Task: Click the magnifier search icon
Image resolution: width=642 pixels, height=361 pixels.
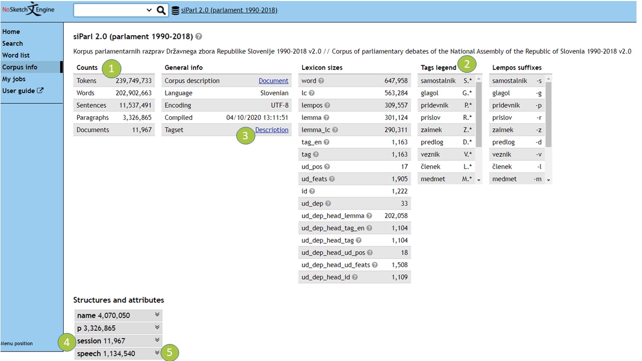Action: [x=161, y=10]
